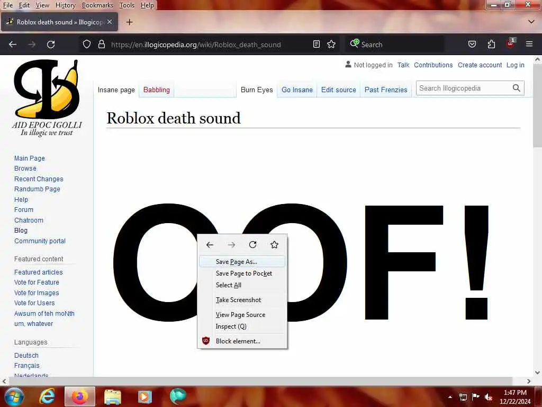Open the Windows Start button
Viewport: 542px width, 407px height.
14,396
